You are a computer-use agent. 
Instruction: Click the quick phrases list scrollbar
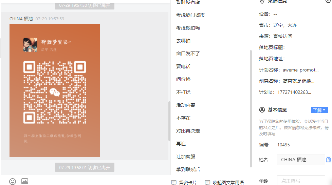pos(251,109)
